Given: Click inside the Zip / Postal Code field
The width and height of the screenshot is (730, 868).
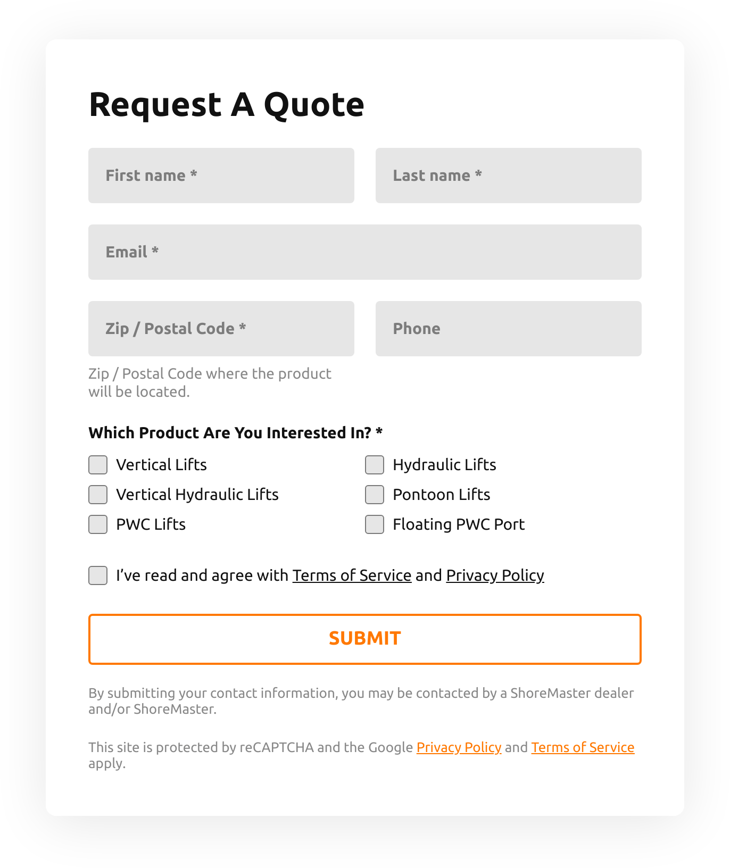Looking at the screenshot, I should point(221,329).
